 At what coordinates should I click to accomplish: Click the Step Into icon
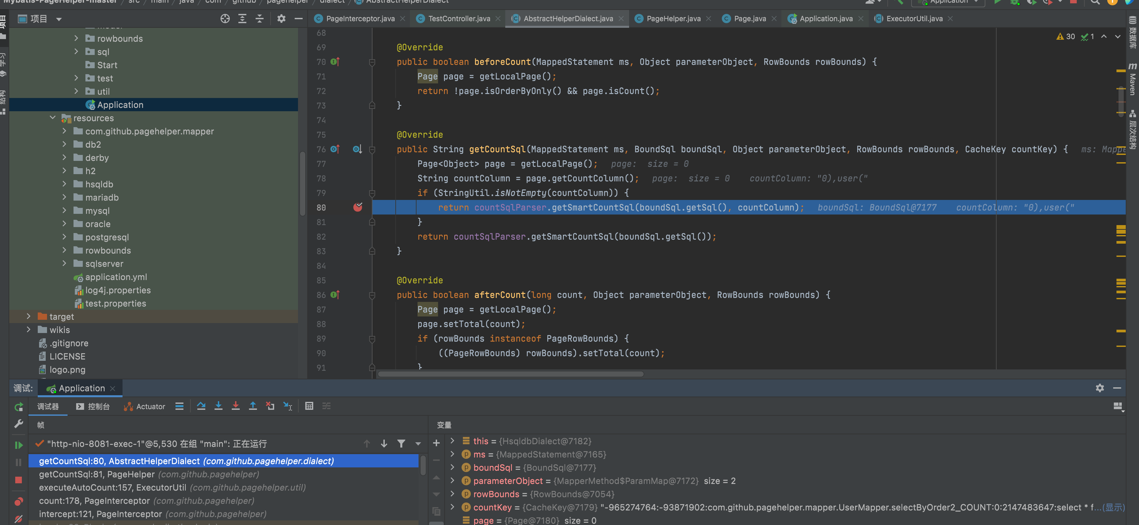[x=219, y=406]
